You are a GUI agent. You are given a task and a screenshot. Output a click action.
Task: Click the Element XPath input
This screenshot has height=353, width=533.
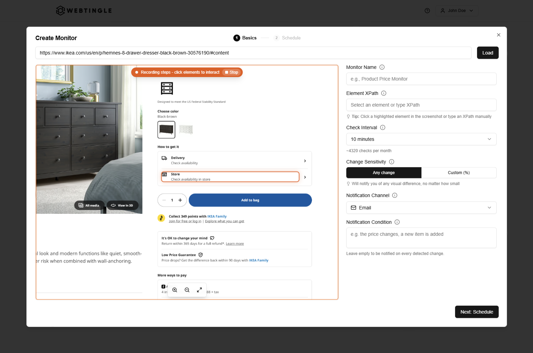tap(421, 105)
